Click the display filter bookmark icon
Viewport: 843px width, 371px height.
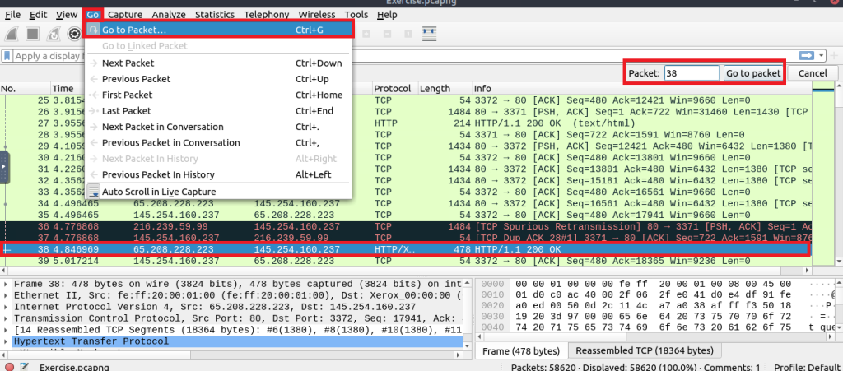7,56
